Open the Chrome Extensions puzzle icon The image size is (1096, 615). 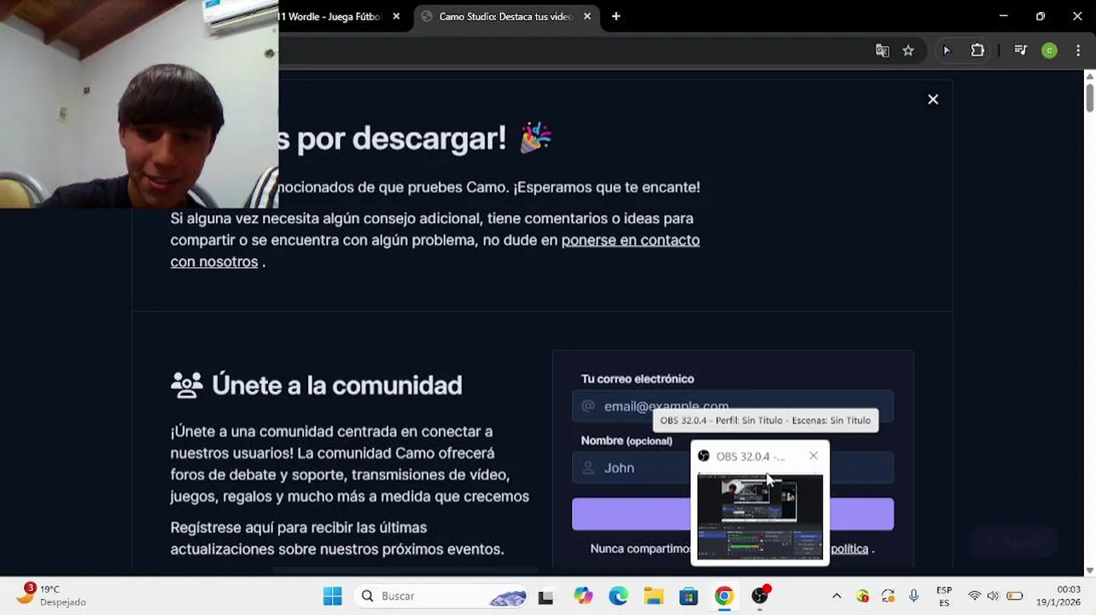[x=977, y=50]
